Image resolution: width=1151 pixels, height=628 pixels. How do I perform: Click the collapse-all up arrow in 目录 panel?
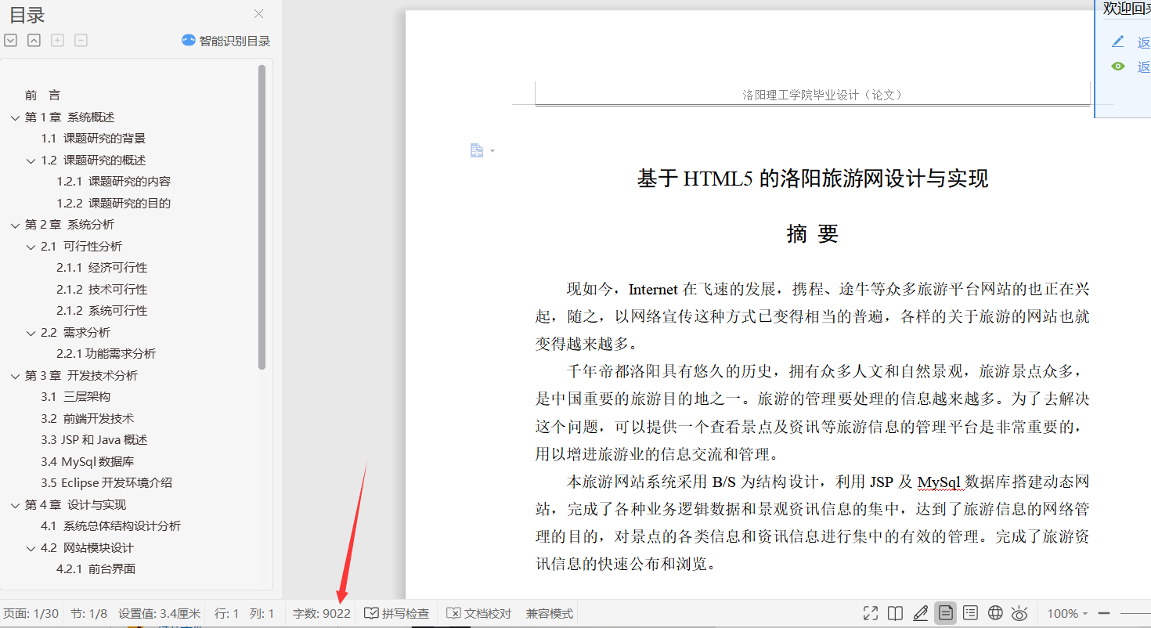coord(34,41)
